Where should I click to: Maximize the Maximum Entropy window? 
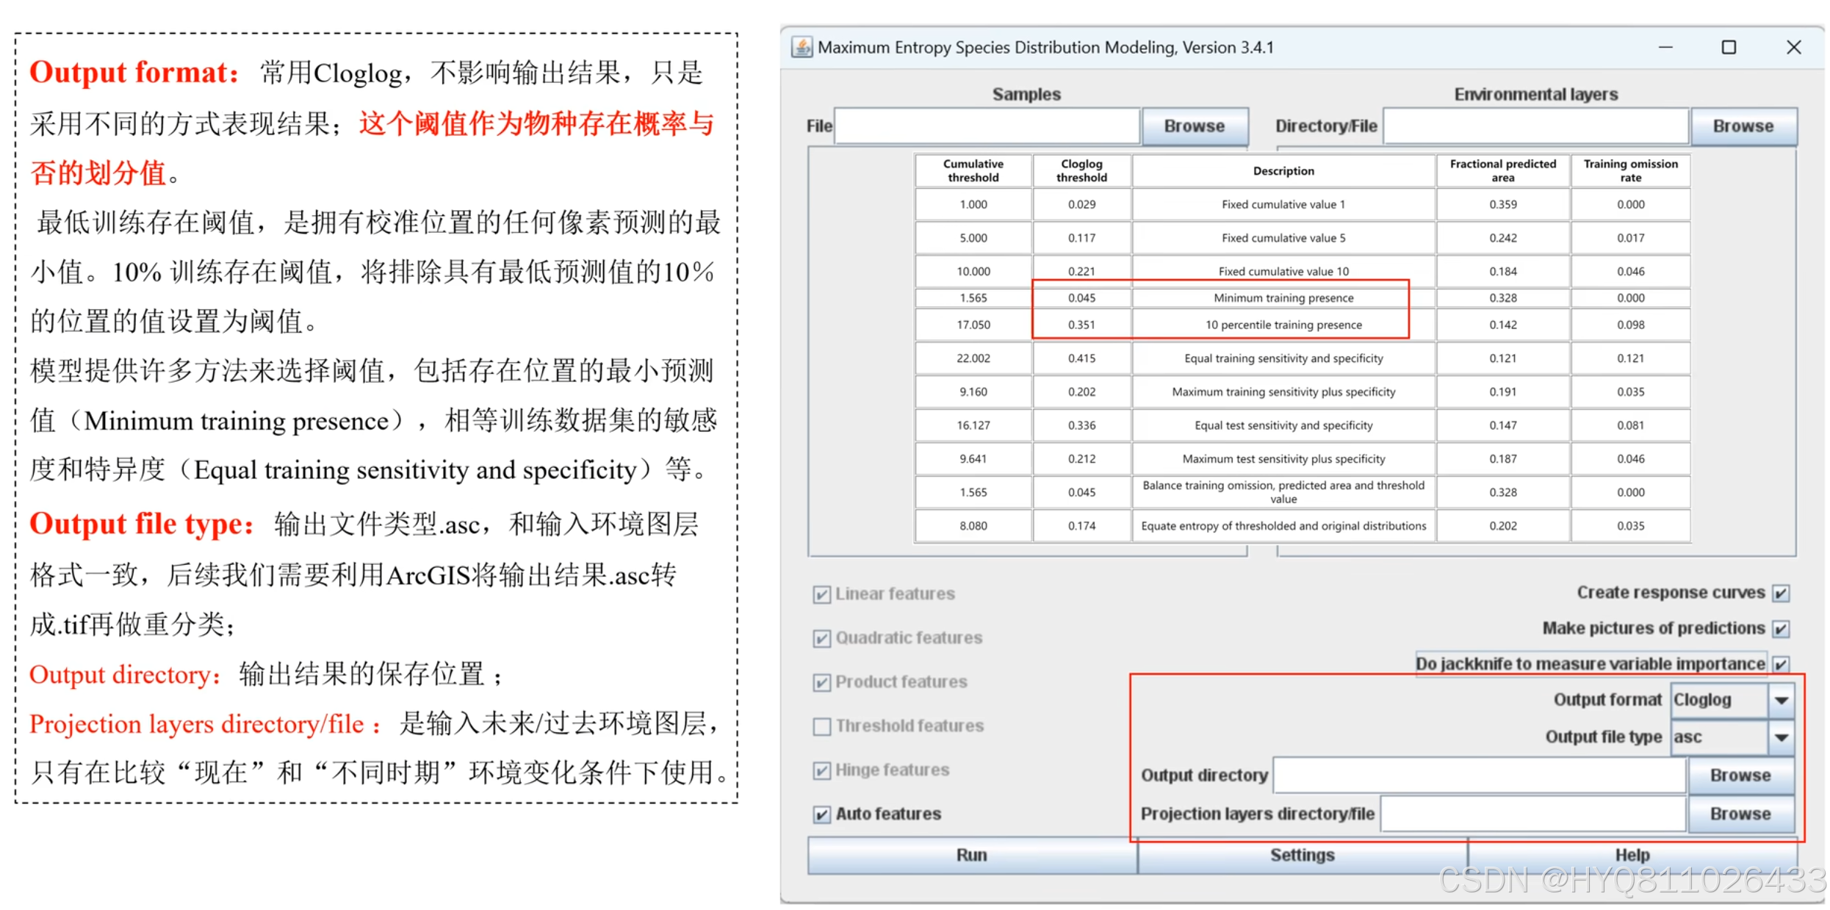click(x=1729, y=48)
